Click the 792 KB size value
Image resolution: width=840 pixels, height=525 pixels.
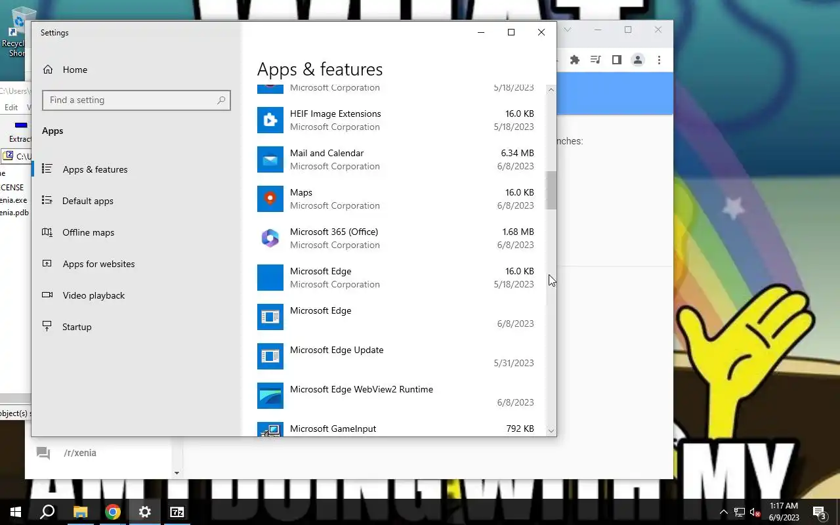(520, 429)
